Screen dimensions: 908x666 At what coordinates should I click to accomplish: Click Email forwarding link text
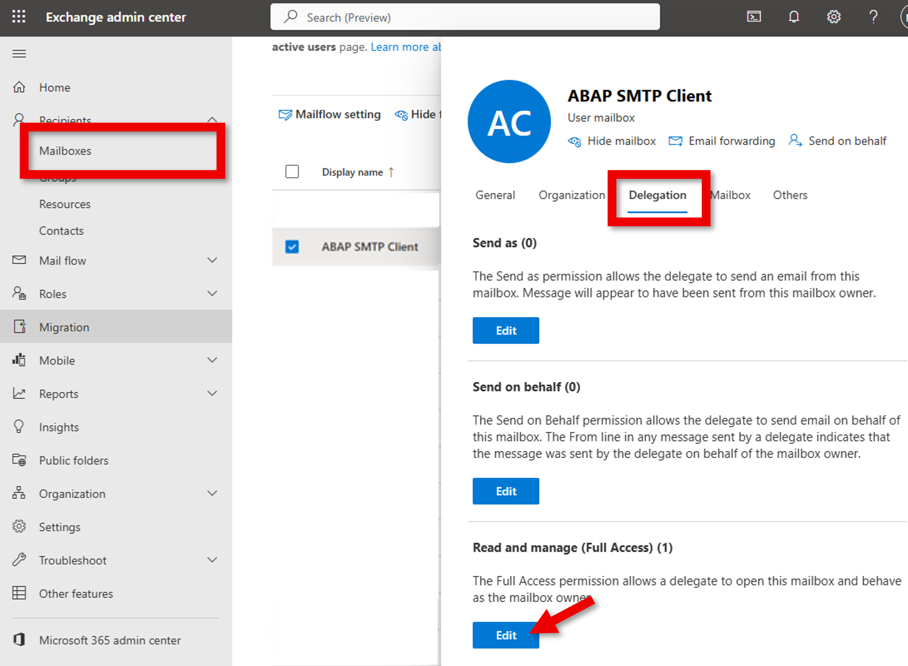pos(732,141)
